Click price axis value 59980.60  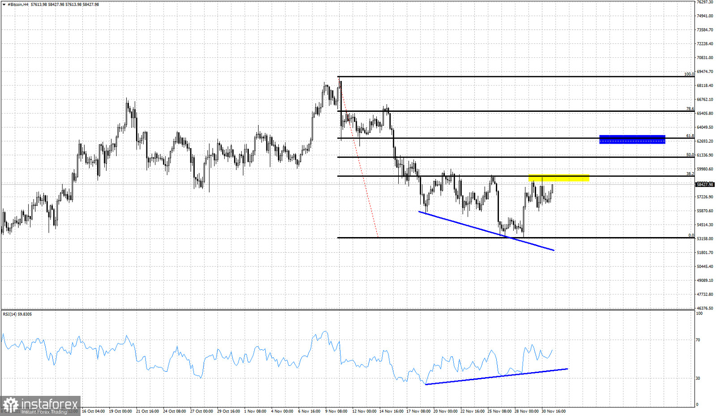[705, 169]
